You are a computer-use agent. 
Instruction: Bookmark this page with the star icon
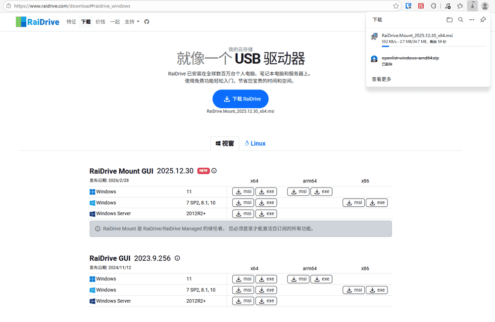(396, 6)
